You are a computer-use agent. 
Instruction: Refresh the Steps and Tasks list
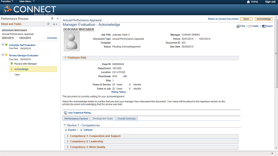(48, 24)
